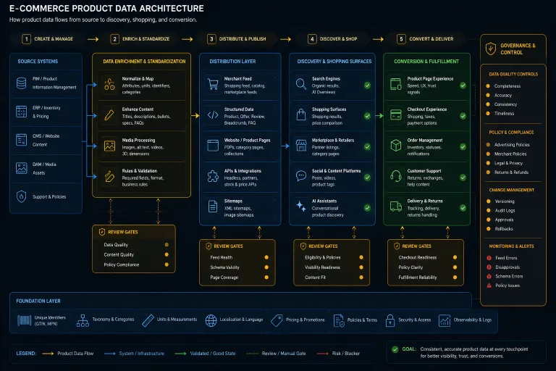Select step 3 Distribute & Publish
The height and width of the screenshot is (371, 556).
(237, 38)
